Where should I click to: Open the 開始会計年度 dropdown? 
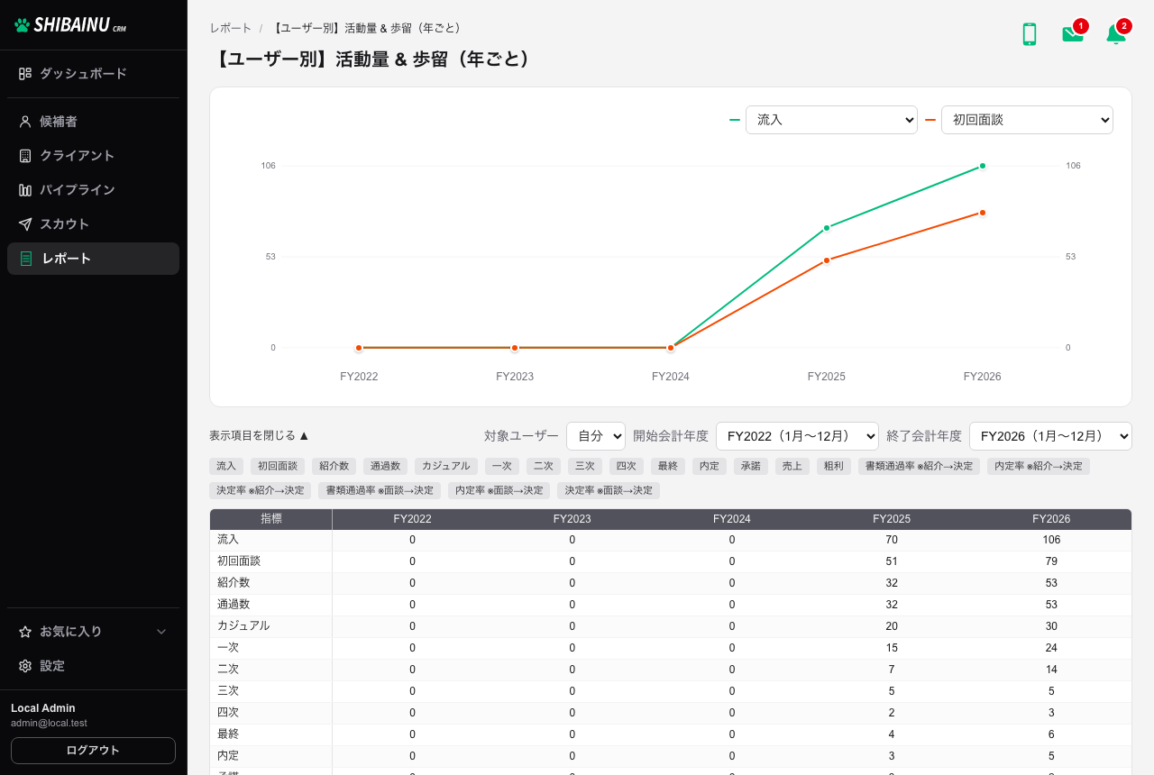click(x=797, y=436)
